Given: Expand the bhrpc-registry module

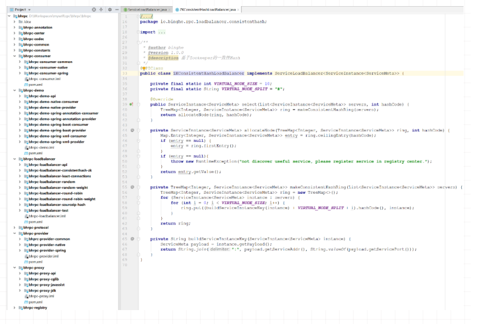Looking at the screenshot, I should 14,307.
